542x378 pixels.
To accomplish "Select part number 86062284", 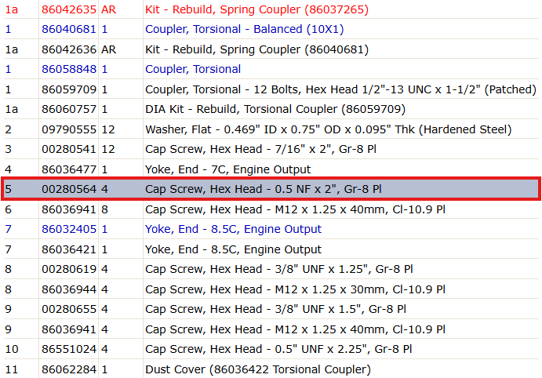I will point(69,369).
